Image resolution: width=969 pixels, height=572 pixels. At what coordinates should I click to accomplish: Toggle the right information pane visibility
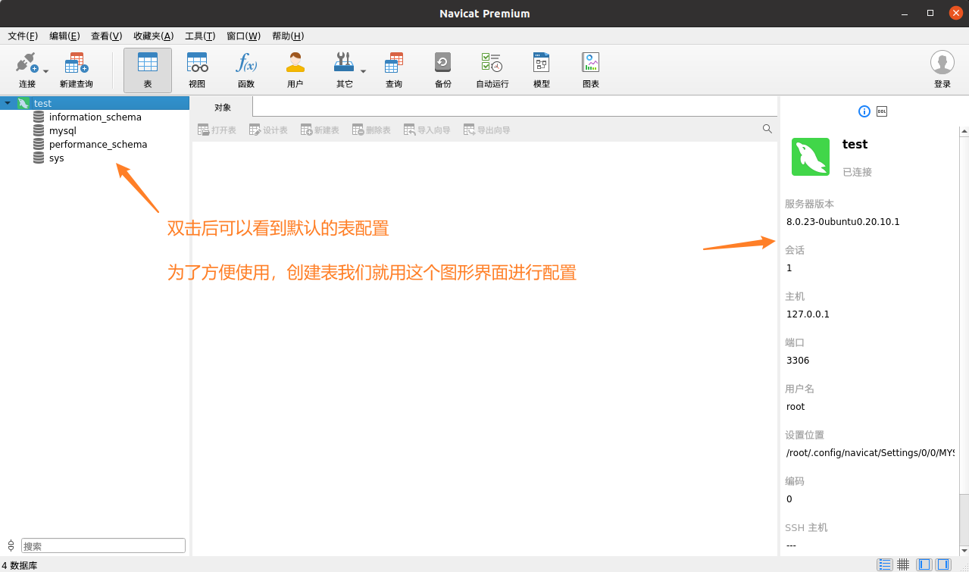943,564
